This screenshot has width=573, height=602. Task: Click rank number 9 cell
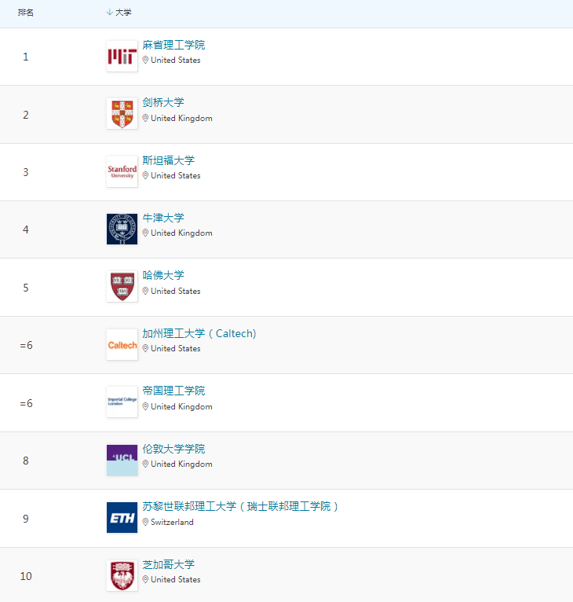pos(26,519)
